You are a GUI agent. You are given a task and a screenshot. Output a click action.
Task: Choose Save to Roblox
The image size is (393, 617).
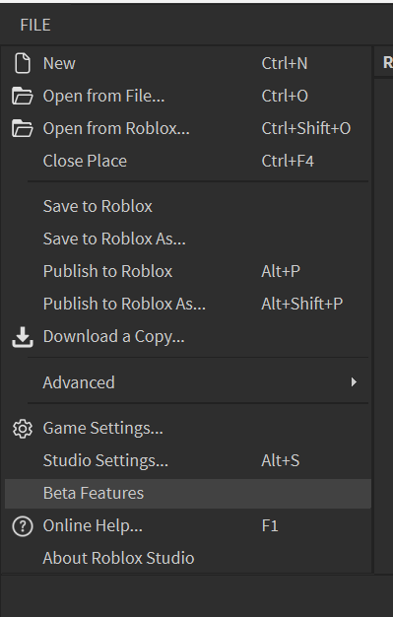click(x=188, y=206)
